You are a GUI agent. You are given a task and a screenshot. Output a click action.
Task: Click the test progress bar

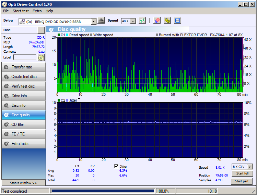[x=103, y=191]
